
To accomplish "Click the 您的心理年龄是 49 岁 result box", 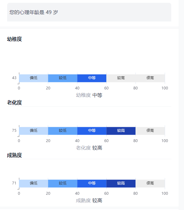I will (89, 12).
